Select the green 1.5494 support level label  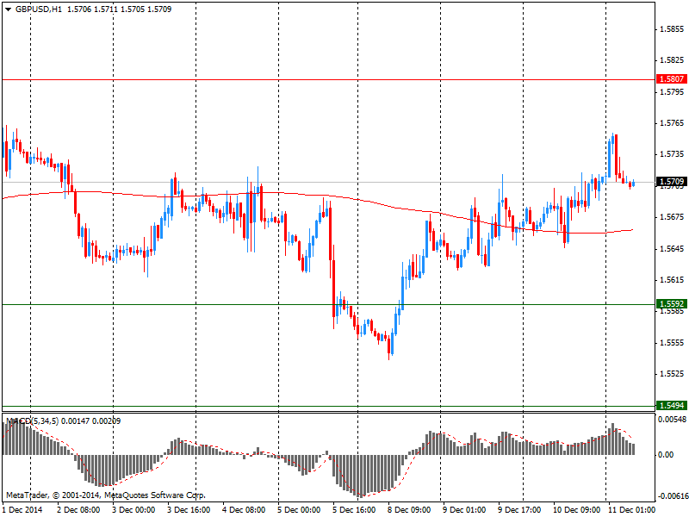[672, 405]
